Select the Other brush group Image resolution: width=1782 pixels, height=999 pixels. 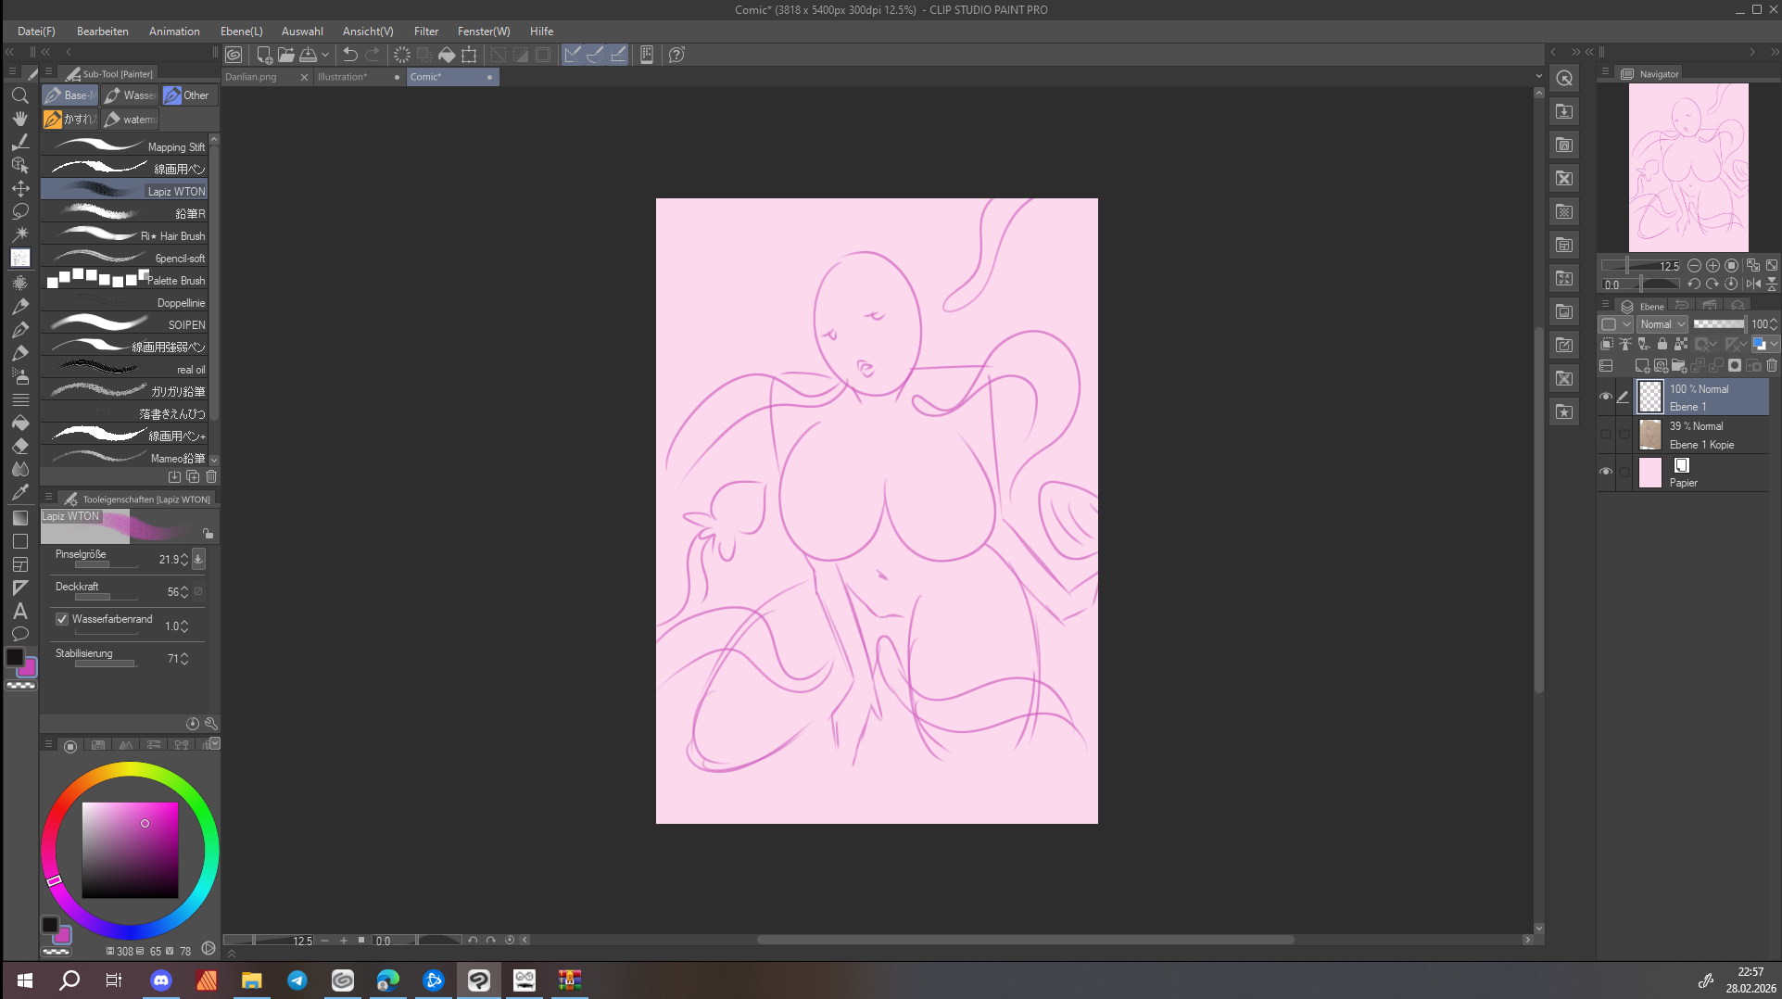(188, 95)
